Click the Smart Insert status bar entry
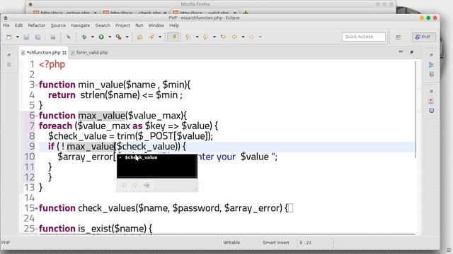The width and height of the screenshot is (453, 254). 275,243
